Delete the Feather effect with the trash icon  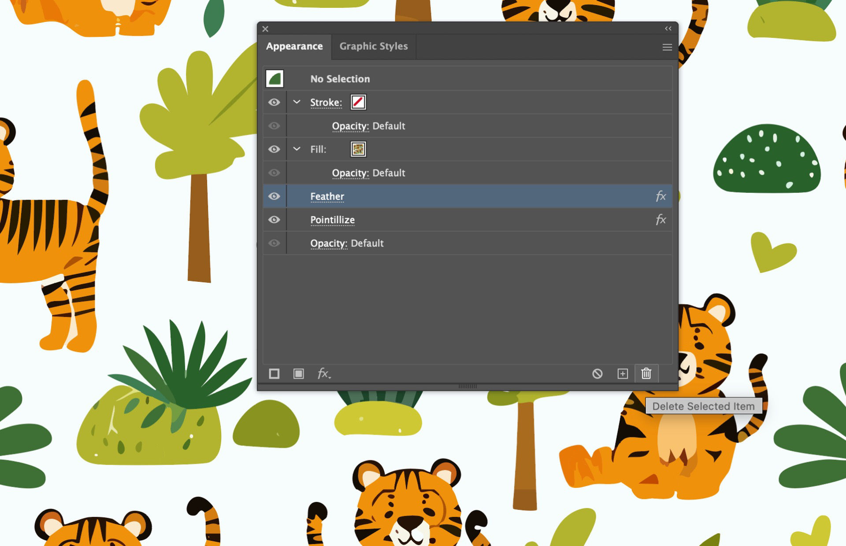click(646, 373)
